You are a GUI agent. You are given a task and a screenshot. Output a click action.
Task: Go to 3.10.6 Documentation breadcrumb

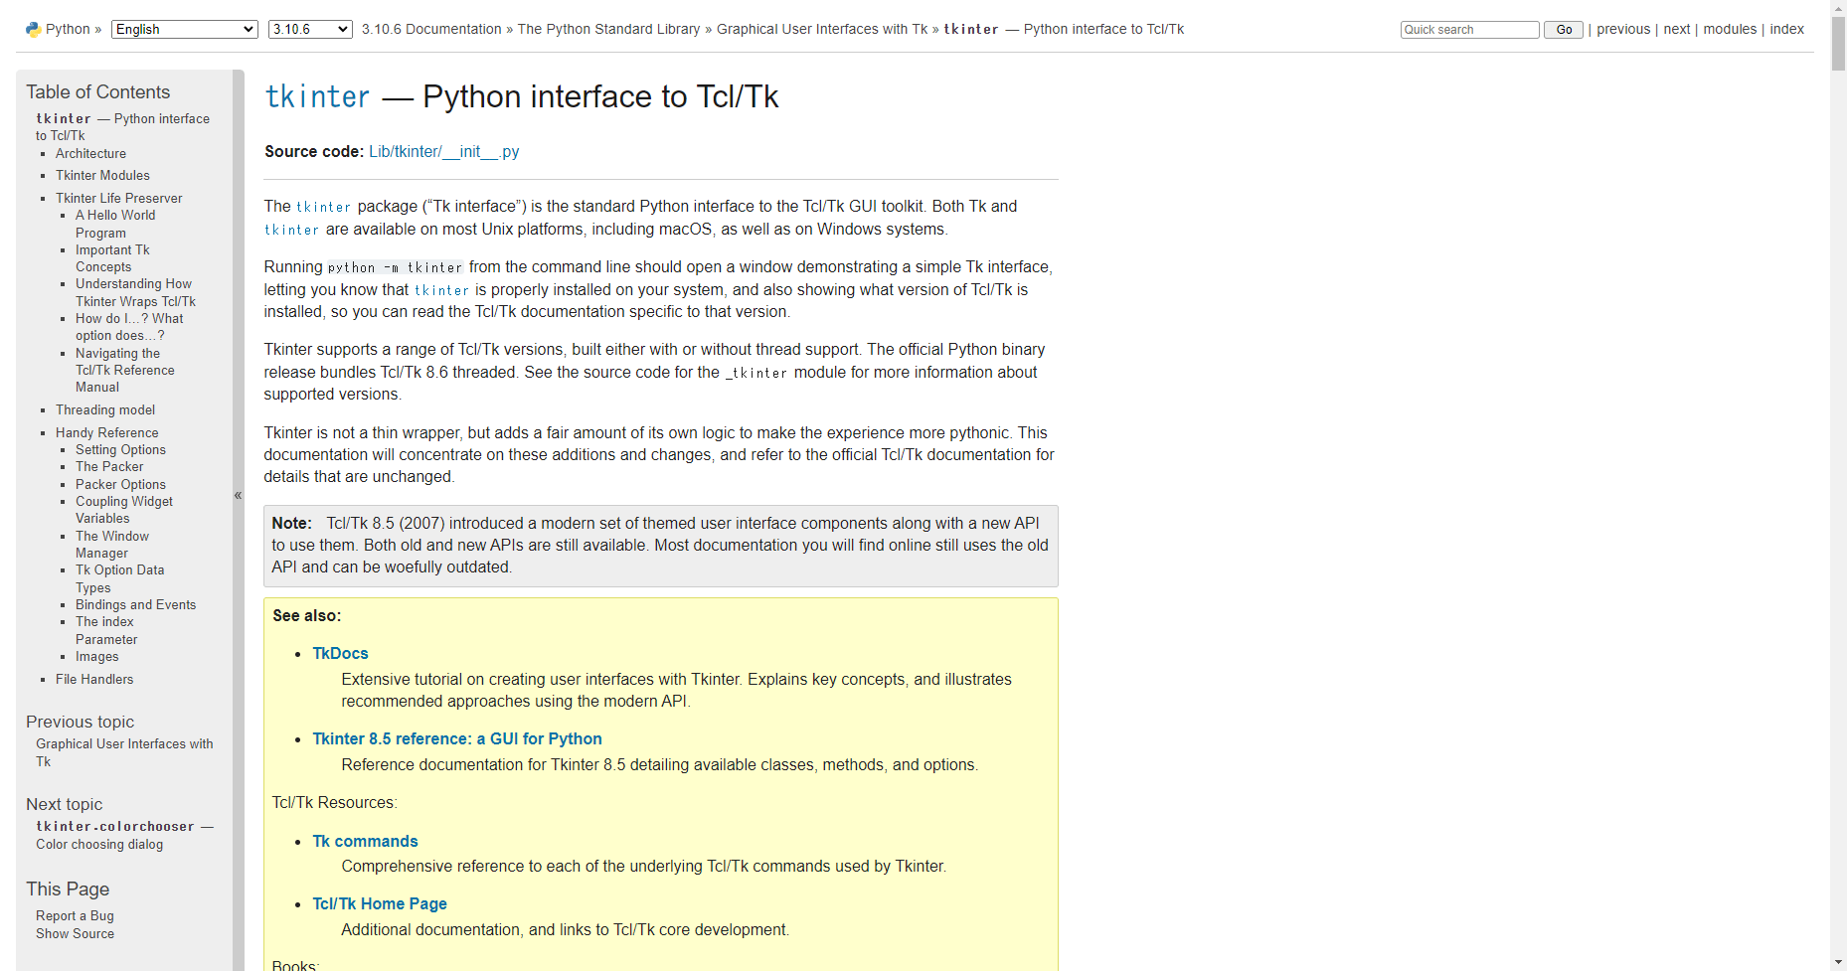pos(431,29)
